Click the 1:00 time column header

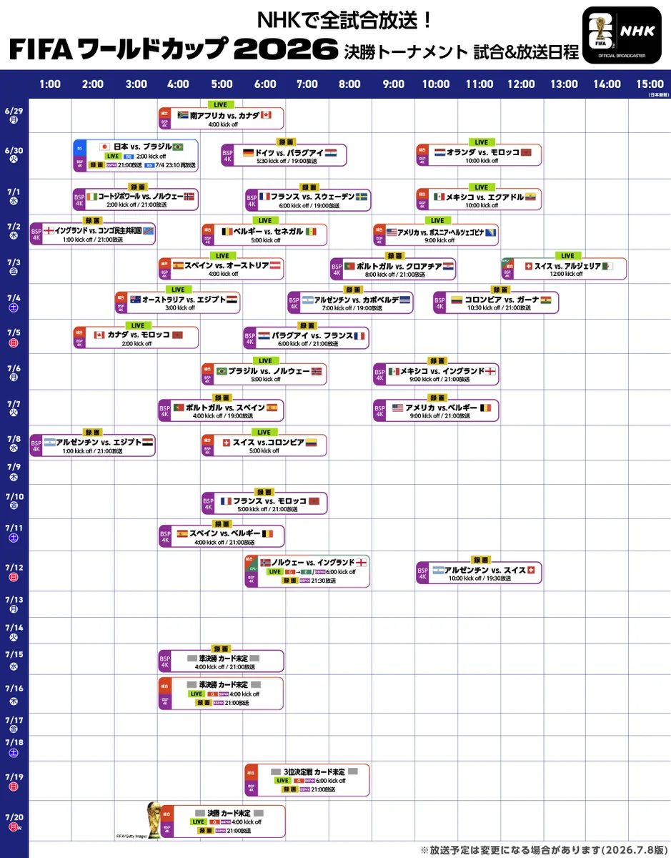pos(50,84)
